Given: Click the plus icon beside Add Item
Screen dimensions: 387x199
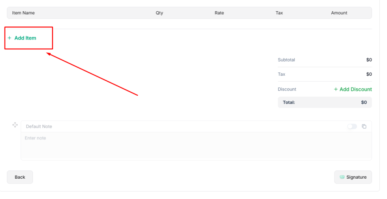Looking at the screenshot, I should [9, 38].
